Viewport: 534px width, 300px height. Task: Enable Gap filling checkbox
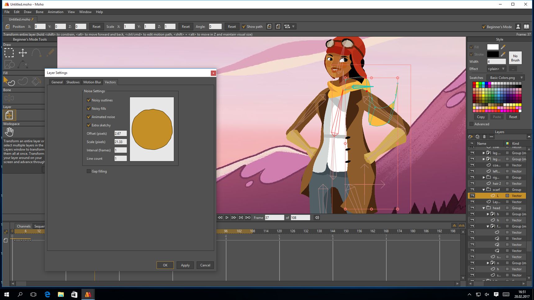pos(89,171)
